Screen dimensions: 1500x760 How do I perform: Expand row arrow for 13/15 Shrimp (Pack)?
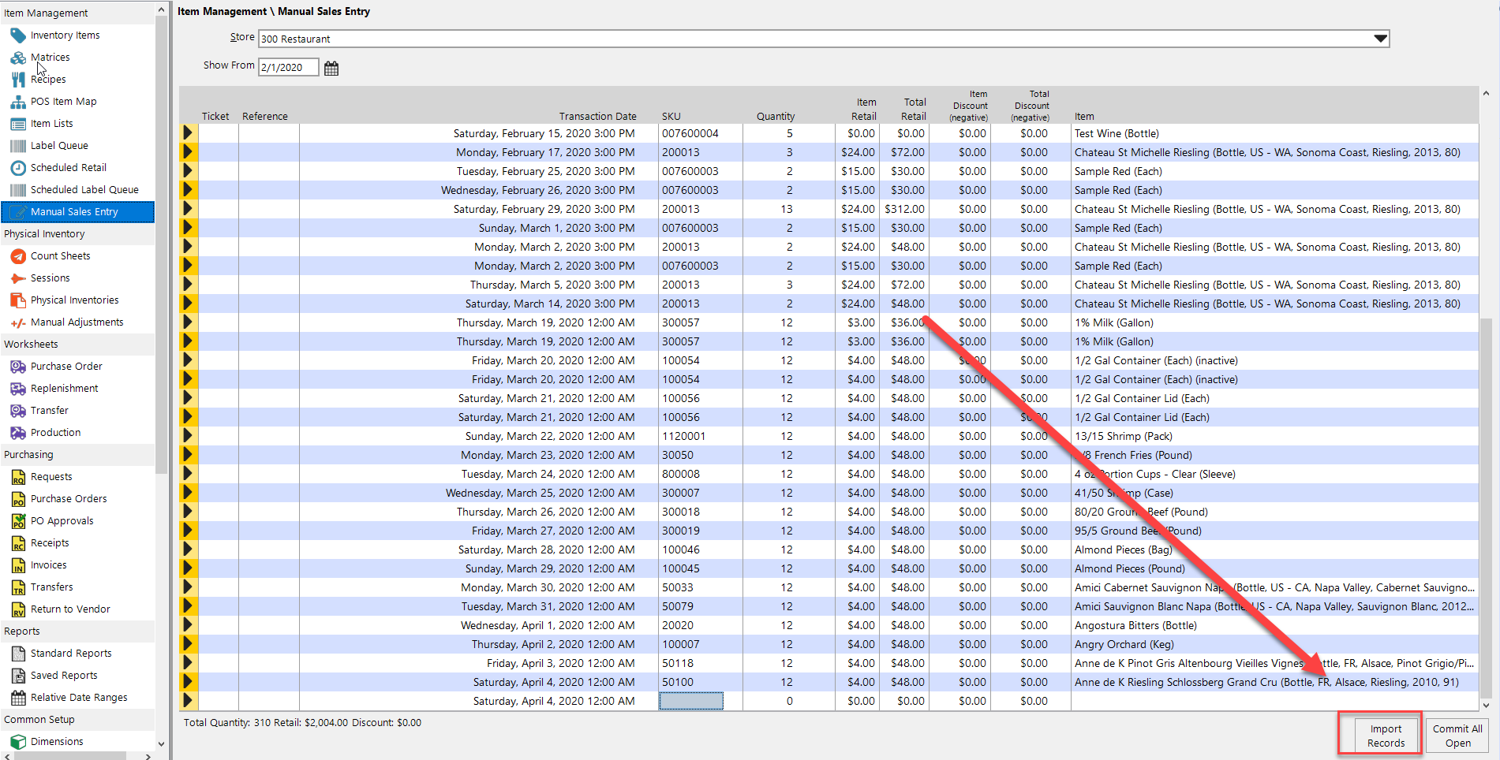point(189,436)
